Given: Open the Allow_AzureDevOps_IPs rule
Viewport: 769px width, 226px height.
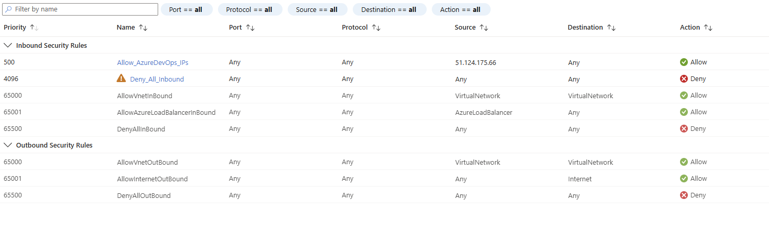Looking at the screenshot, I should 152,62.
